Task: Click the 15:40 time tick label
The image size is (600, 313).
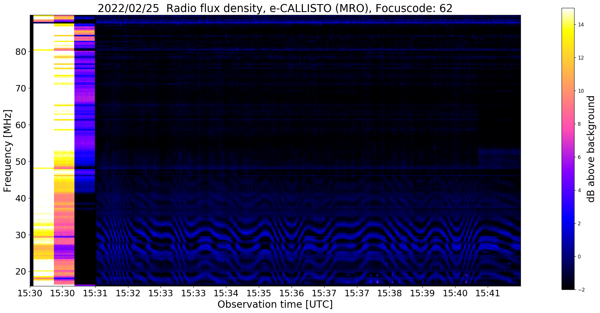Action: tap(455, 293)
